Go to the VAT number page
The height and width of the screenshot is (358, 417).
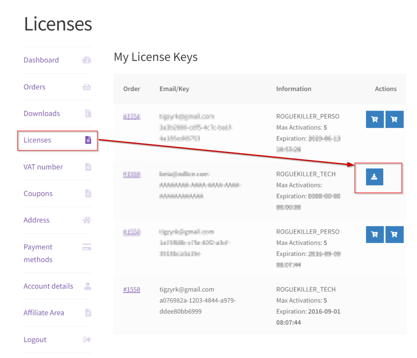43,167
